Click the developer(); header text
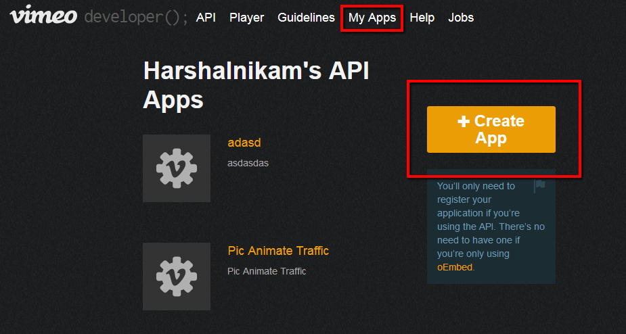This screenshot has width=626, height=334. 136,18
